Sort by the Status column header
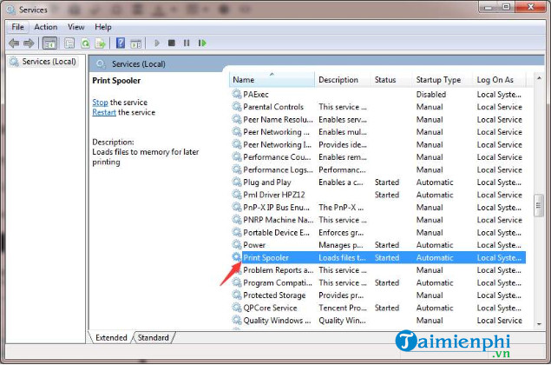Image resolution: width=551 pixels, height=365 pixels. [x=391, y=80]
